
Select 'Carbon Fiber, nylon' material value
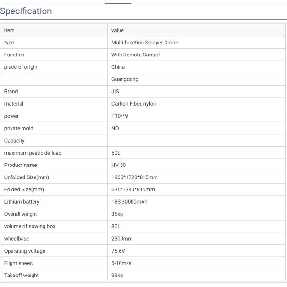(x=133, y=104)
